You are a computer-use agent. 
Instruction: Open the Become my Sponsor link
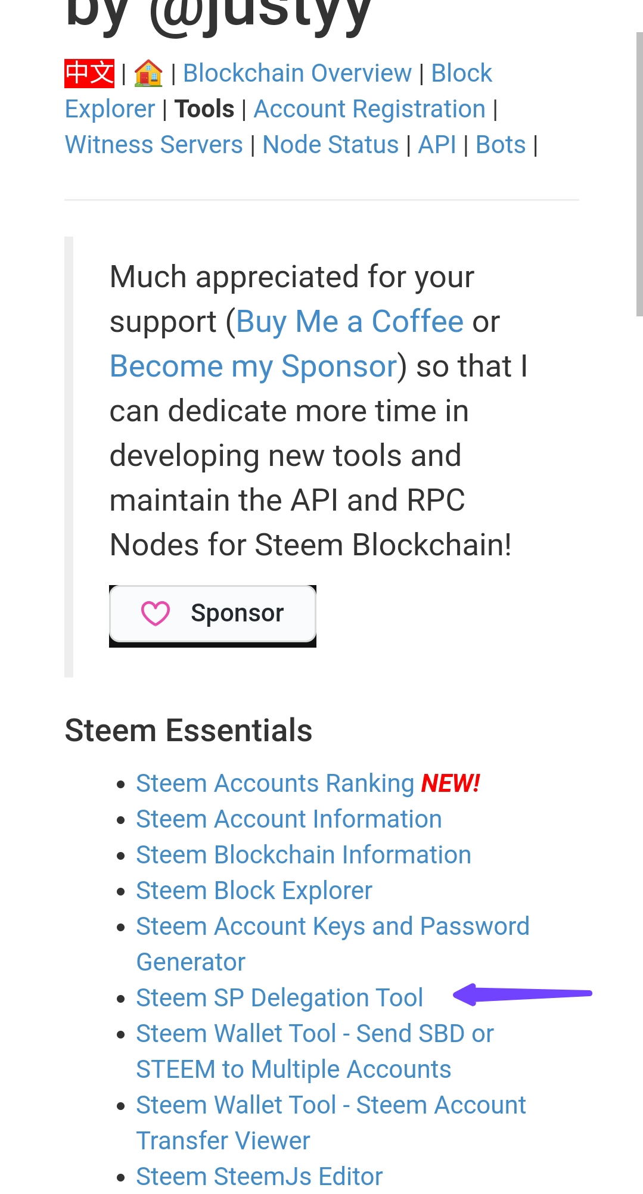point(253,366)
